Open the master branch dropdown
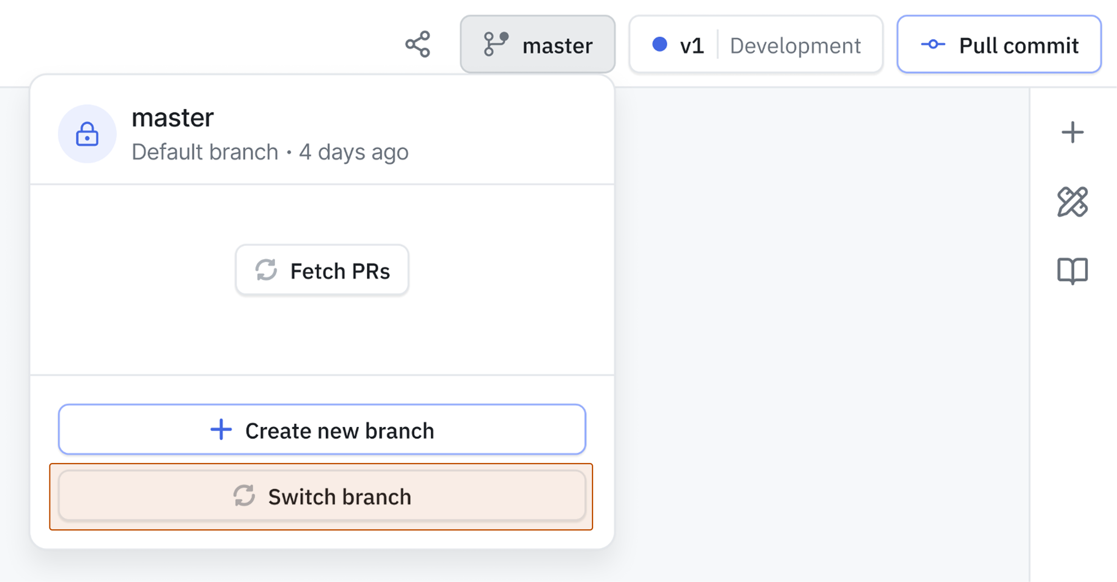This screenshot has height=582, width=1117. 538,44
